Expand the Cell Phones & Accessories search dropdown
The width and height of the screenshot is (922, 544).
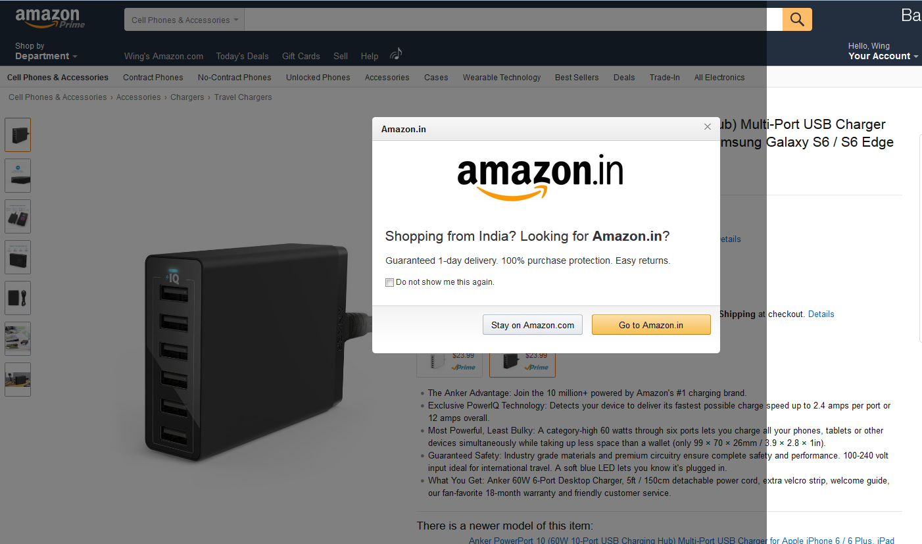click(184, 20)
